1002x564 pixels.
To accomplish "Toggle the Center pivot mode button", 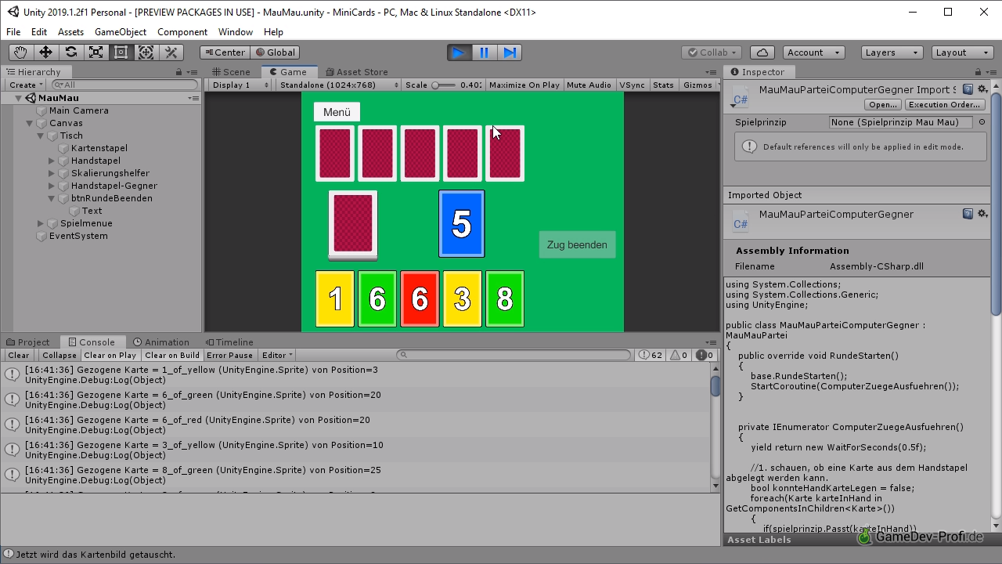I will coord(225,52).
